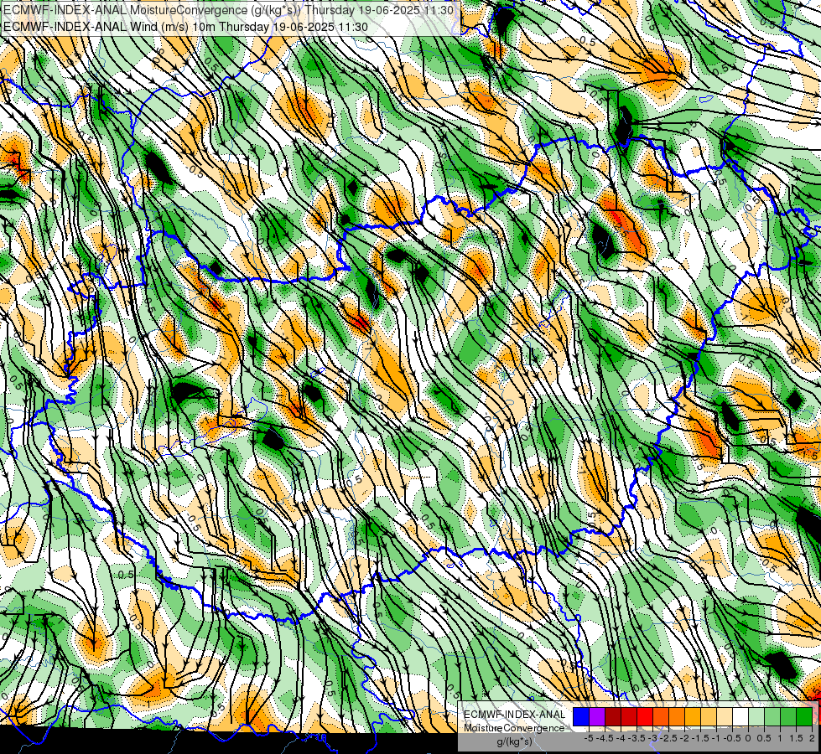Click the purple legend color swatch
The height and width of the screenshot is (754, 821).
[x=597, y=716]
